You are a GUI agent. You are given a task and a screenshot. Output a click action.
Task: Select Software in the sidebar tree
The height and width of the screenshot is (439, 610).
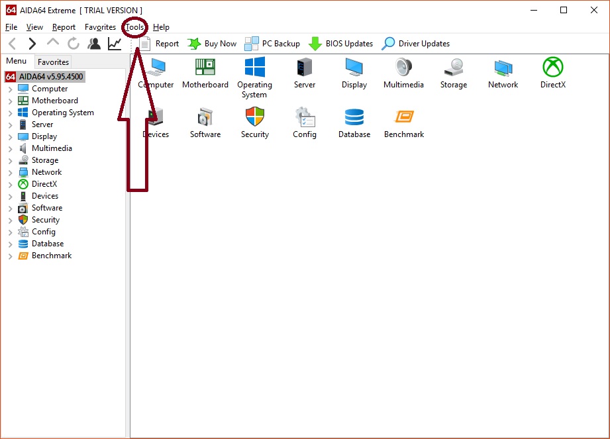47,208
